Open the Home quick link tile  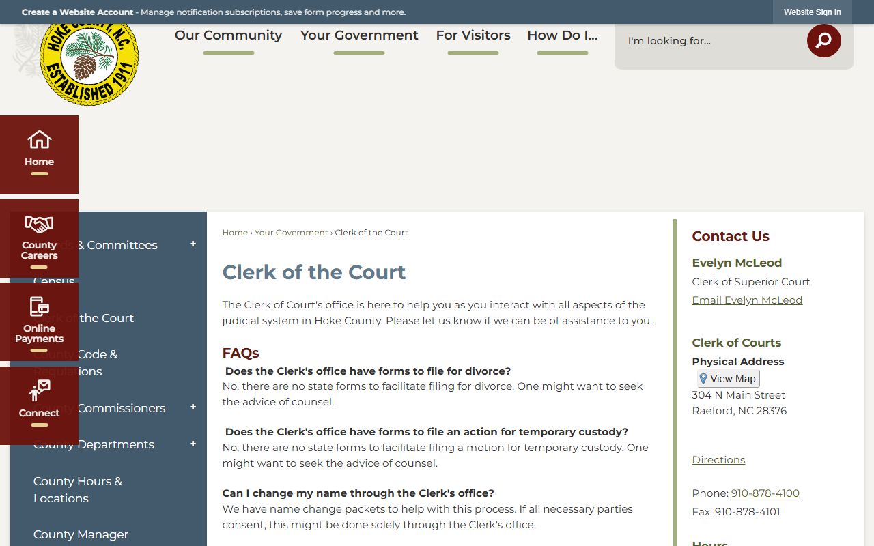tap(39, 154)
